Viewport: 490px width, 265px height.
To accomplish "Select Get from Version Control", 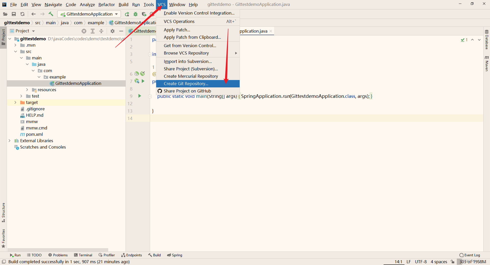I will click(198, 46).
